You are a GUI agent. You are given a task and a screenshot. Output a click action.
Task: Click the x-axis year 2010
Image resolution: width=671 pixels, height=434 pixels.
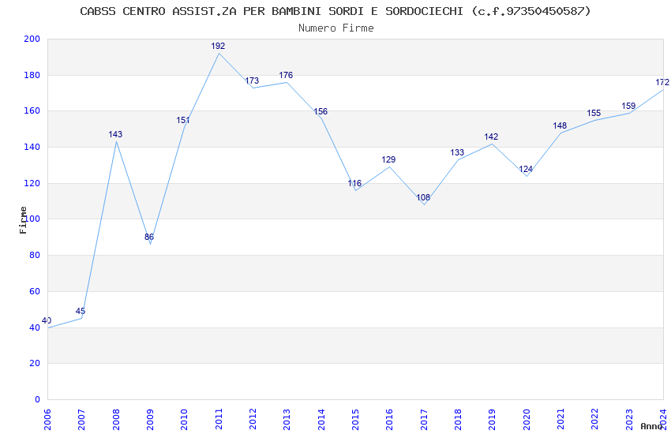(x=184, y=420)
